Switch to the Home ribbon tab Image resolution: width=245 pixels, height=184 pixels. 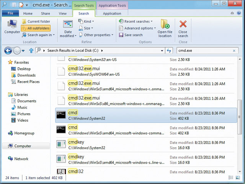click(x=28, y=14)
